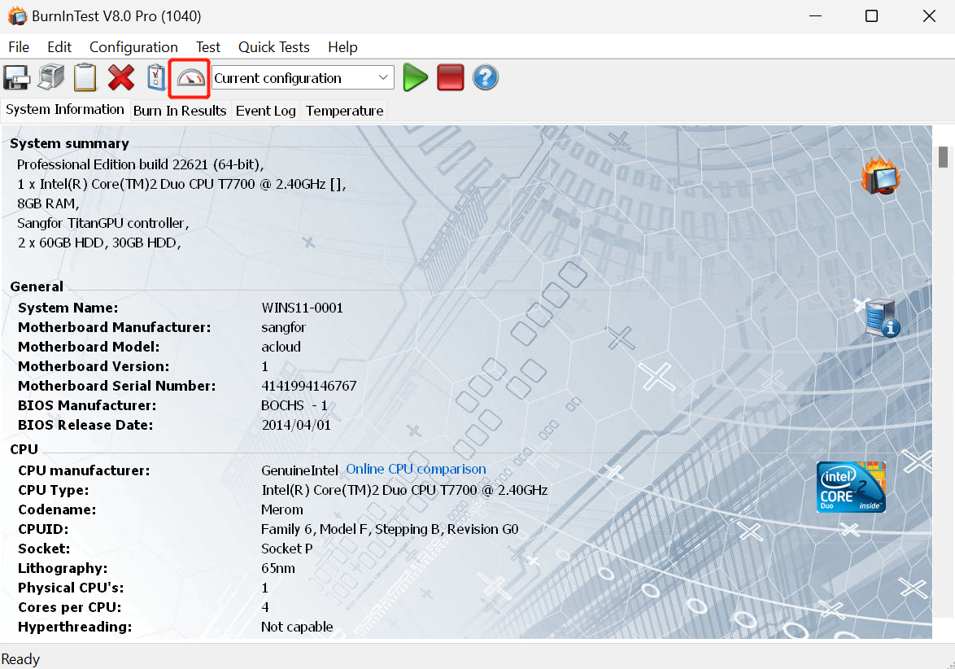Click the clipboard copy results icon
The height and width of the screenshot is (669, 955).
(x=85, y=78)
